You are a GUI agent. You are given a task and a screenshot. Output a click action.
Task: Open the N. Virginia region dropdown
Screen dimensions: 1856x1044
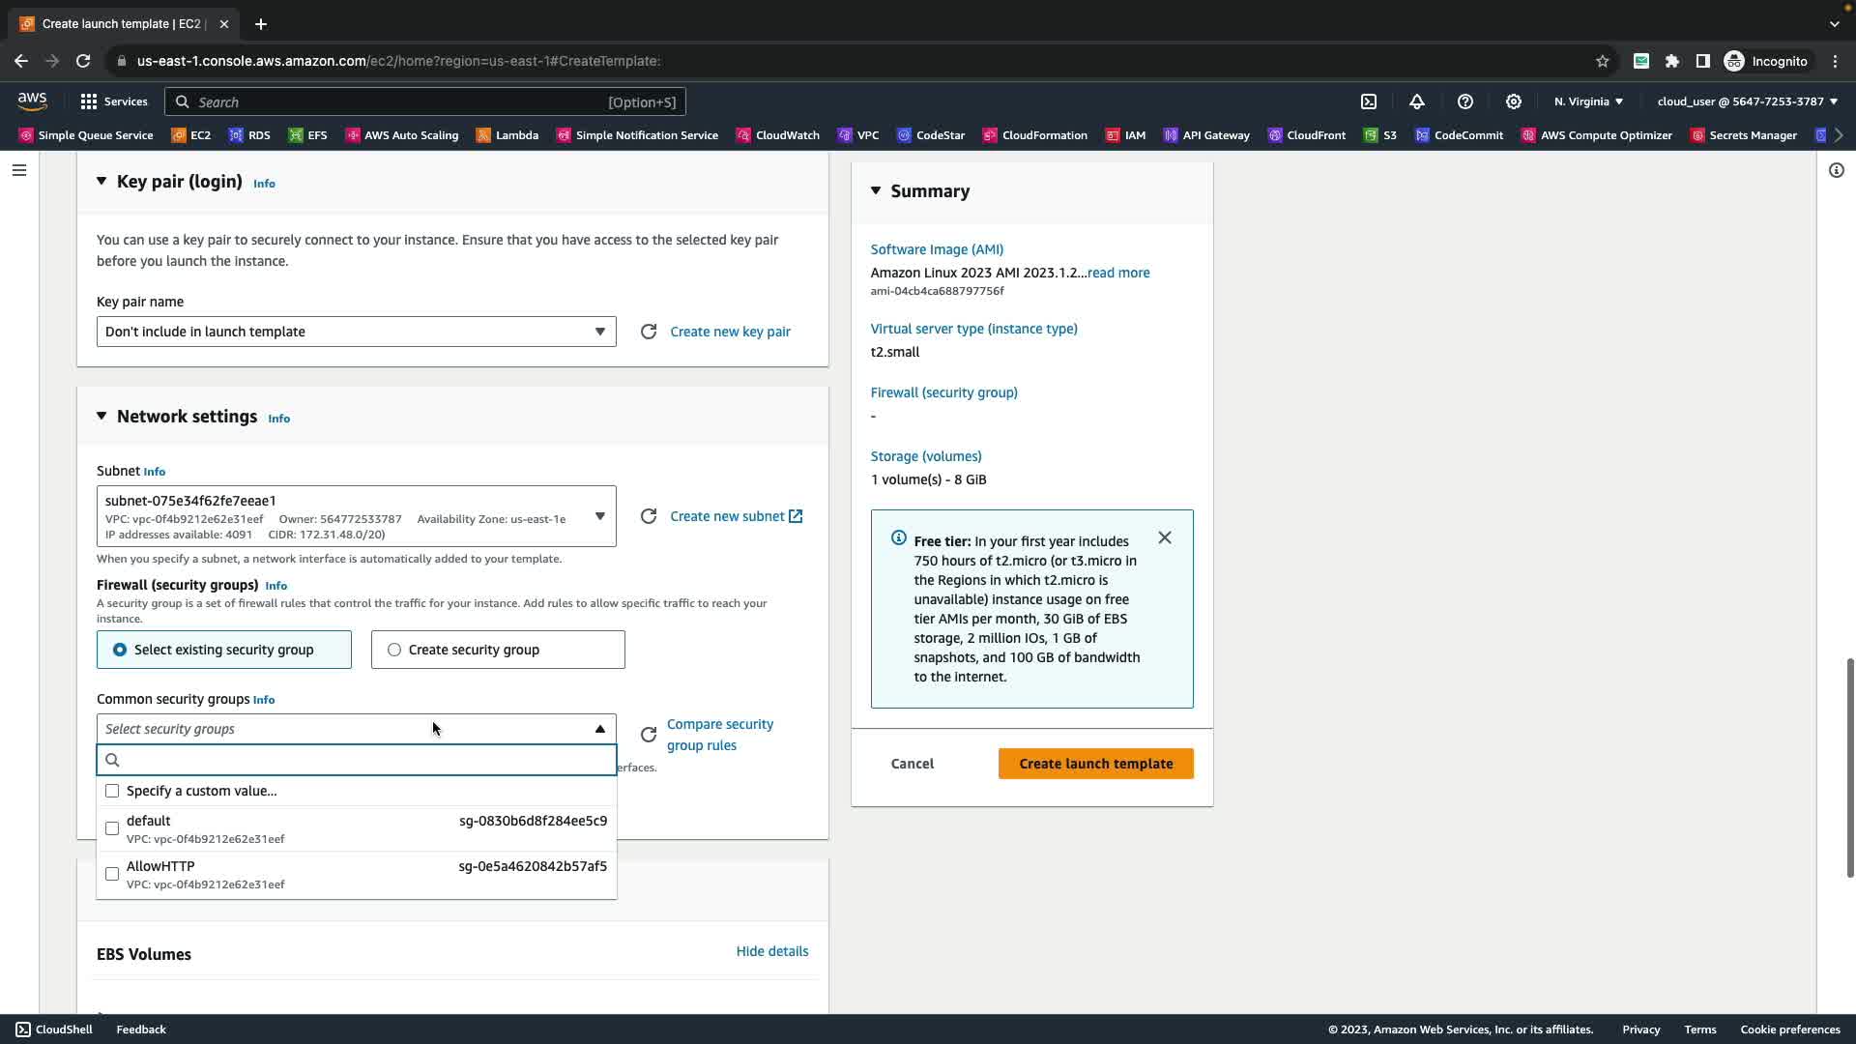pos(1588,101)
